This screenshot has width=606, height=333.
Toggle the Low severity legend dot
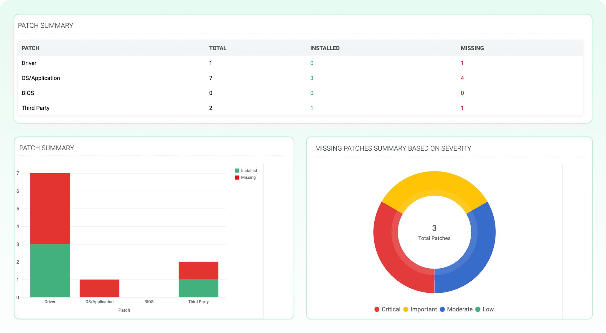(478, 309)
